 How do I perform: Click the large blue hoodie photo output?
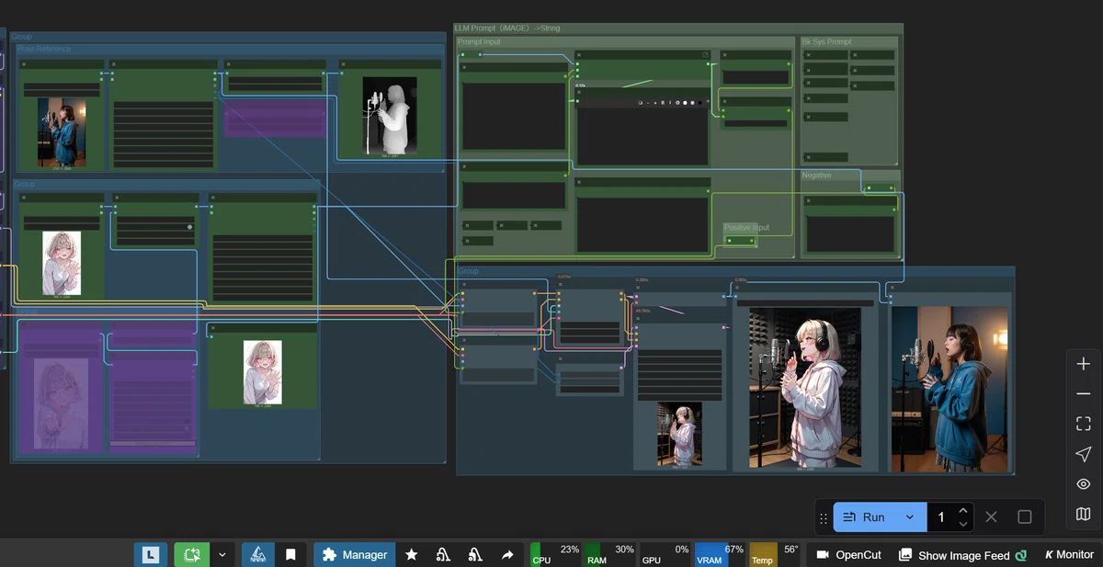click(949, 388)
